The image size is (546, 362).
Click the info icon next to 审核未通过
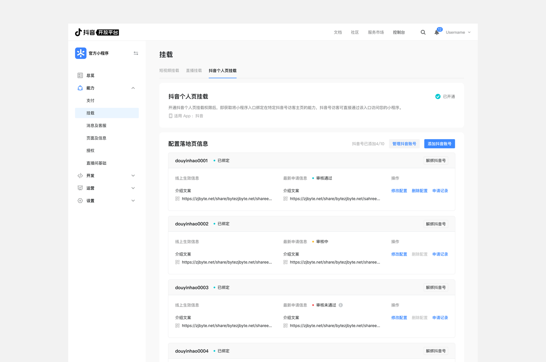[341, 305]
